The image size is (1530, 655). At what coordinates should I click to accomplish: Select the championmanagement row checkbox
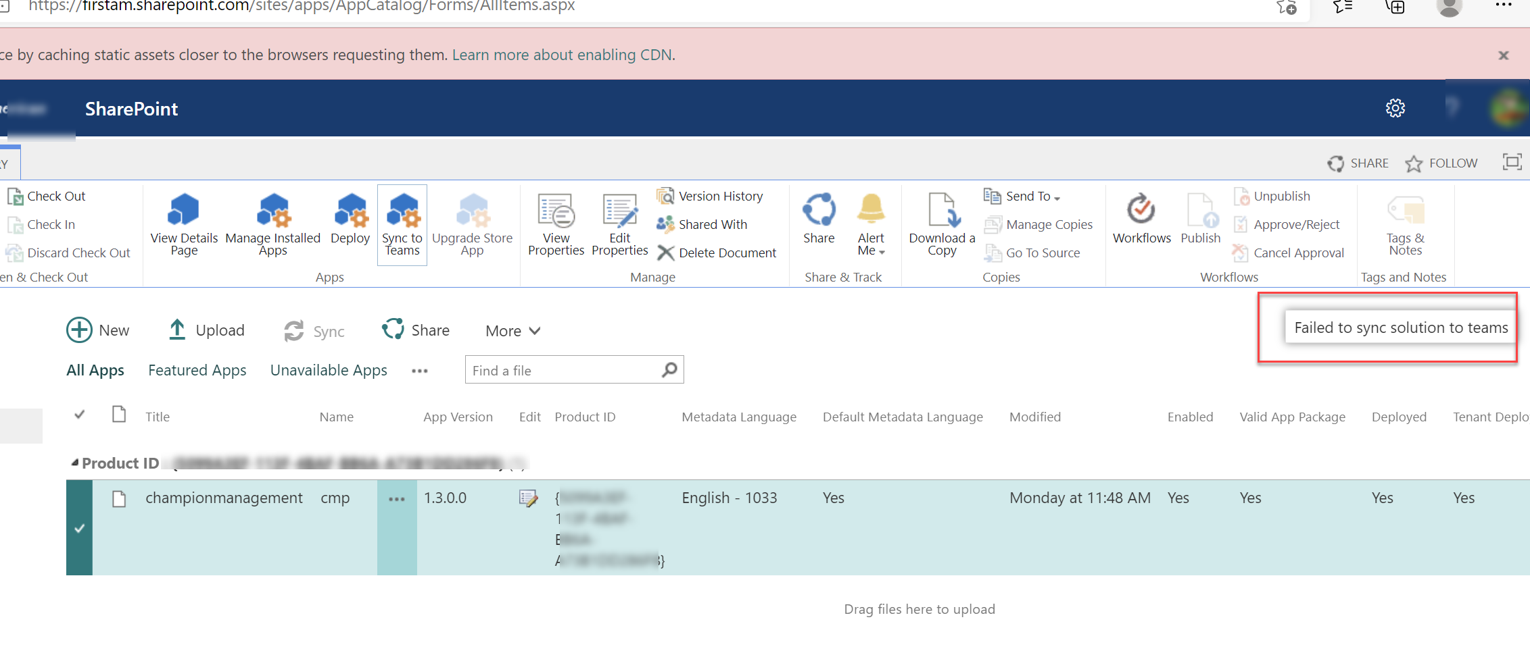click(79, 528)
